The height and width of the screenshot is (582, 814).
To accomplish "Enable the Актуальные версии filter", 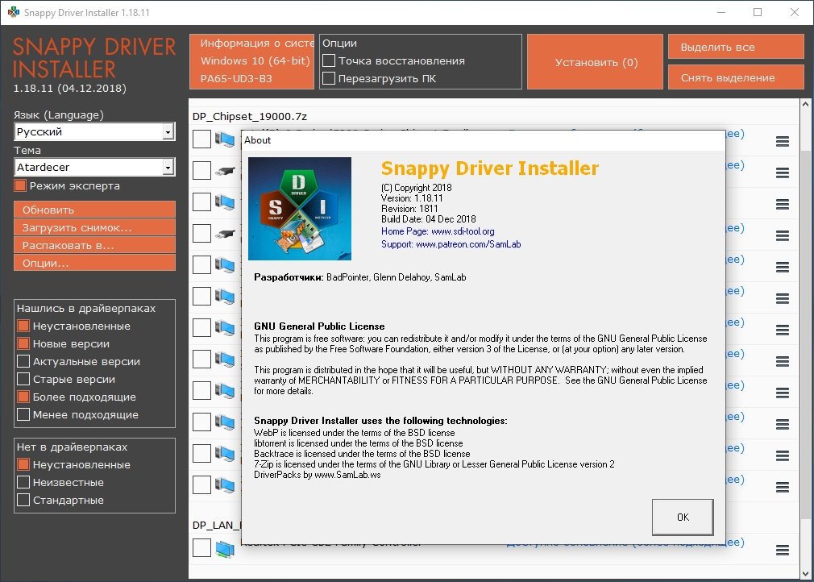I will coord(23,361).
